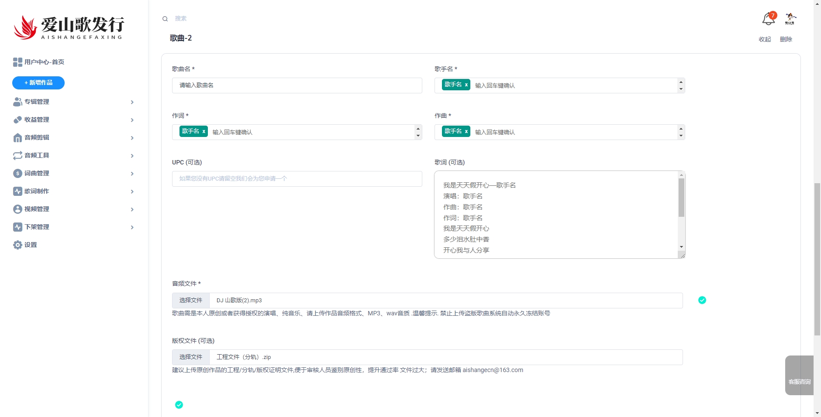Image resolution: width=821 pixels, height=417 pixels.
Task: Open 用户中心-首页 menu item
Action: (44, 62)
